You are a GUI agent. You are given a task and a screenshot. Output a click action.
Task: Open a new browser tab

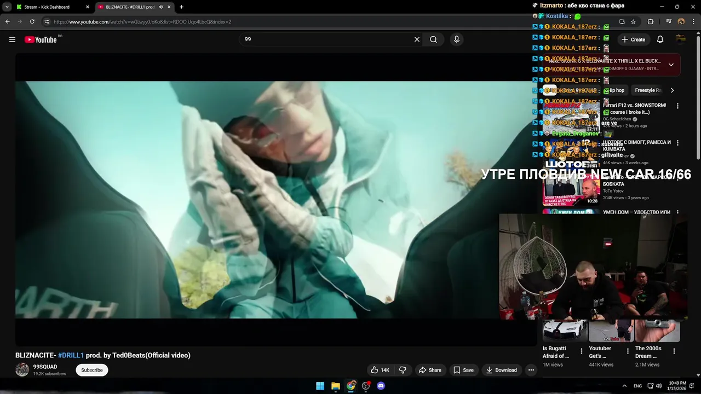tap(181, 7)
